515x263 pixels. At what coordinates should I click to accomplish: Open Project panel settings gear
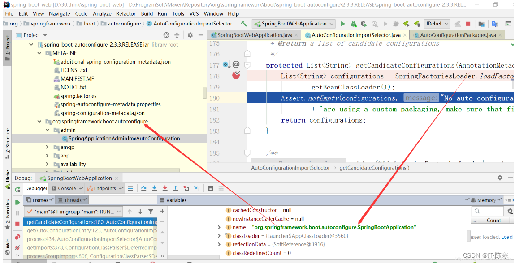(x=190, y=35)
